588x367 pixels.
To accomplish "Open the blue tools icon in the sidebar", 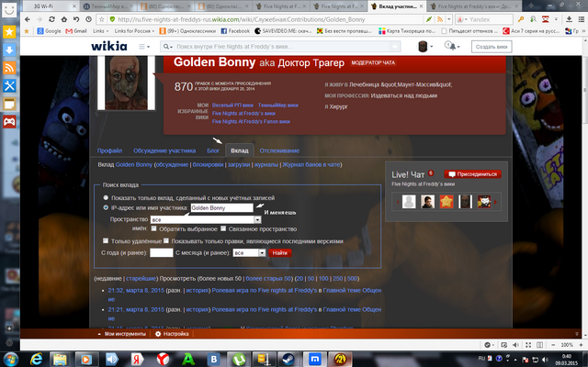I will (9, 85).
